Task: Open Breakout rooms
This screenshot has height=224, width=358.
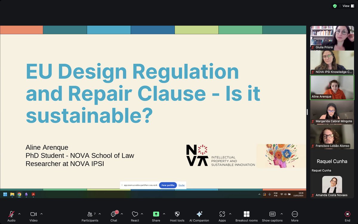Action: (246, 216)
